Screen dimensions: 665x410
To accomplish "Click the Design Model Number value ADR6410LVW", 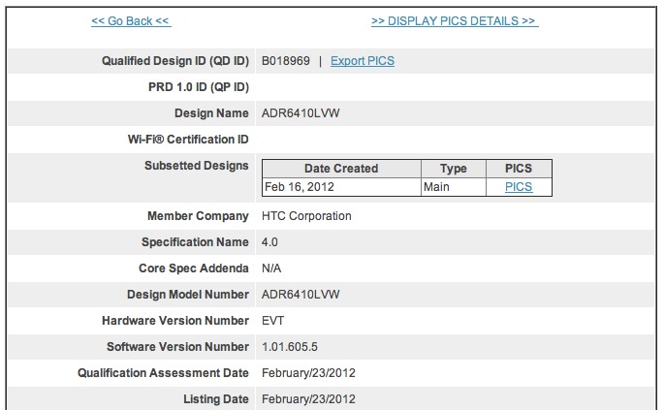I will coord(301,294).
